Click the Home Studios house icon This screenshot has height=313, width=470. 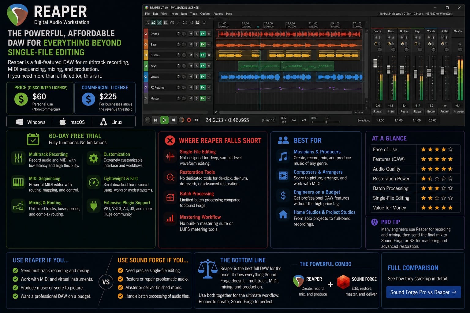(283, 214)
